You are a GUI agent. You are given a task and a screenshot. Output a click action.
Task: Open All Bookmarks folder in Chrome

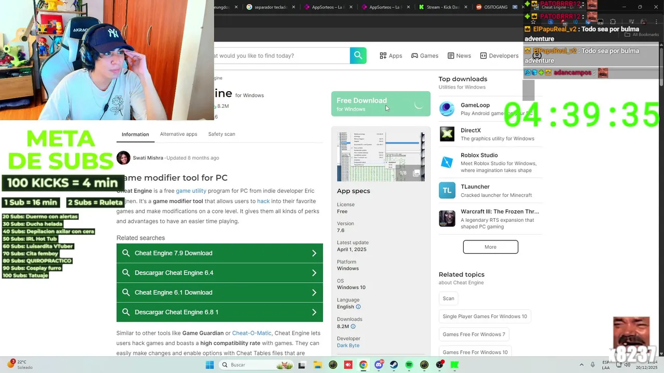[642, 35]
